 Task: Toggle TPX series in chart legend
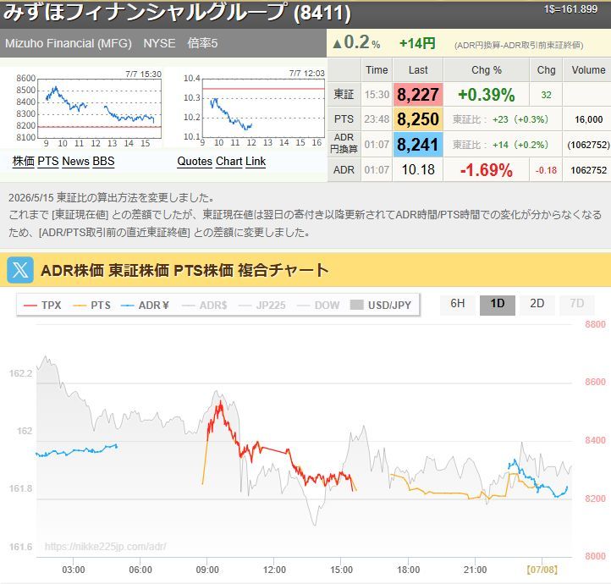(x=42, y=305)
